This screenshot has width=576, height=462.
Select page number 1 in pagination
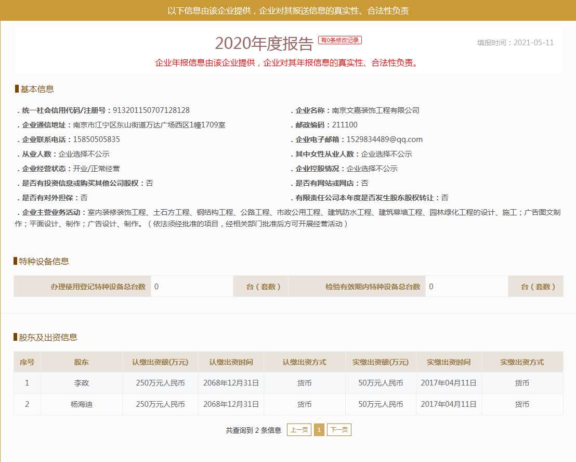(x=319, y=430)
